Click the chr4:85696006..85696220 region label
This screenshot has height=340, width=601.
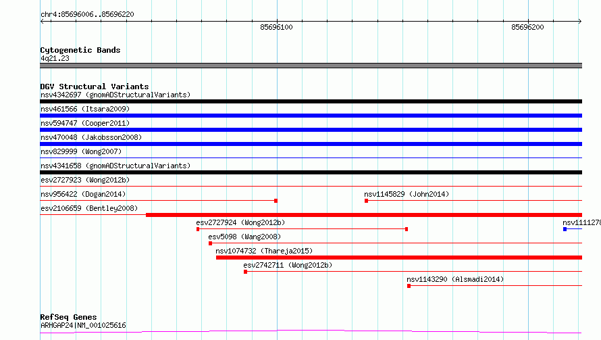coord(87,14)
